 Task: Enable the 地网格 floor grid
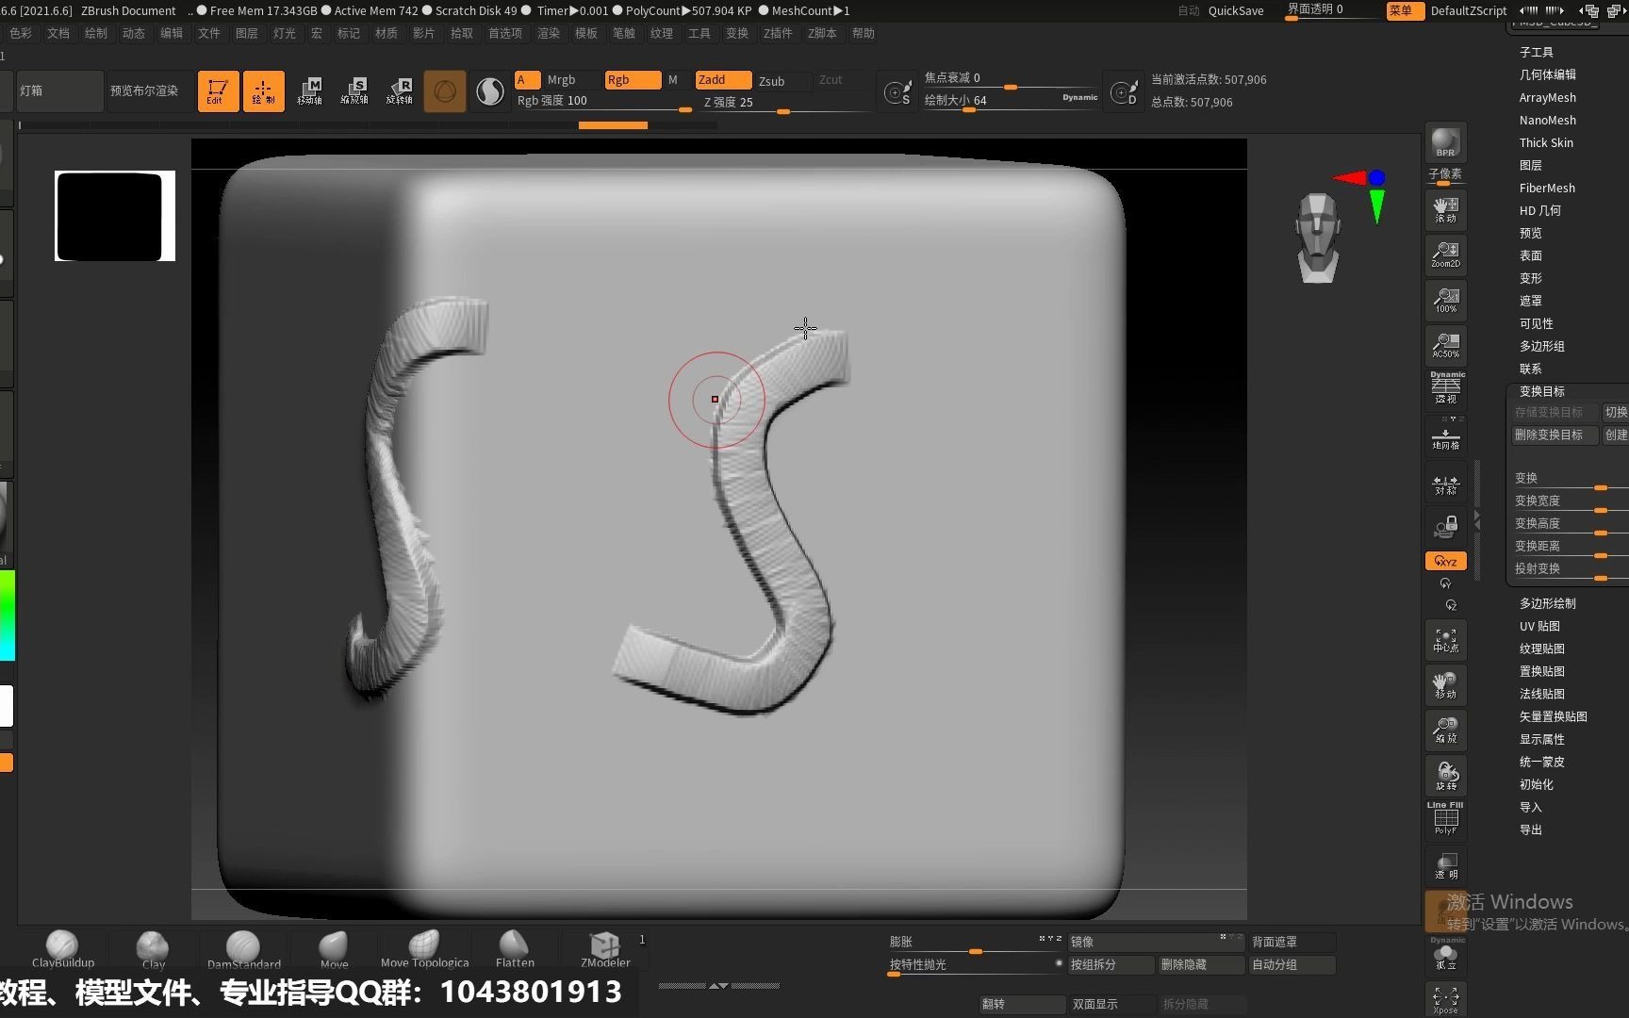[1444, 436]
